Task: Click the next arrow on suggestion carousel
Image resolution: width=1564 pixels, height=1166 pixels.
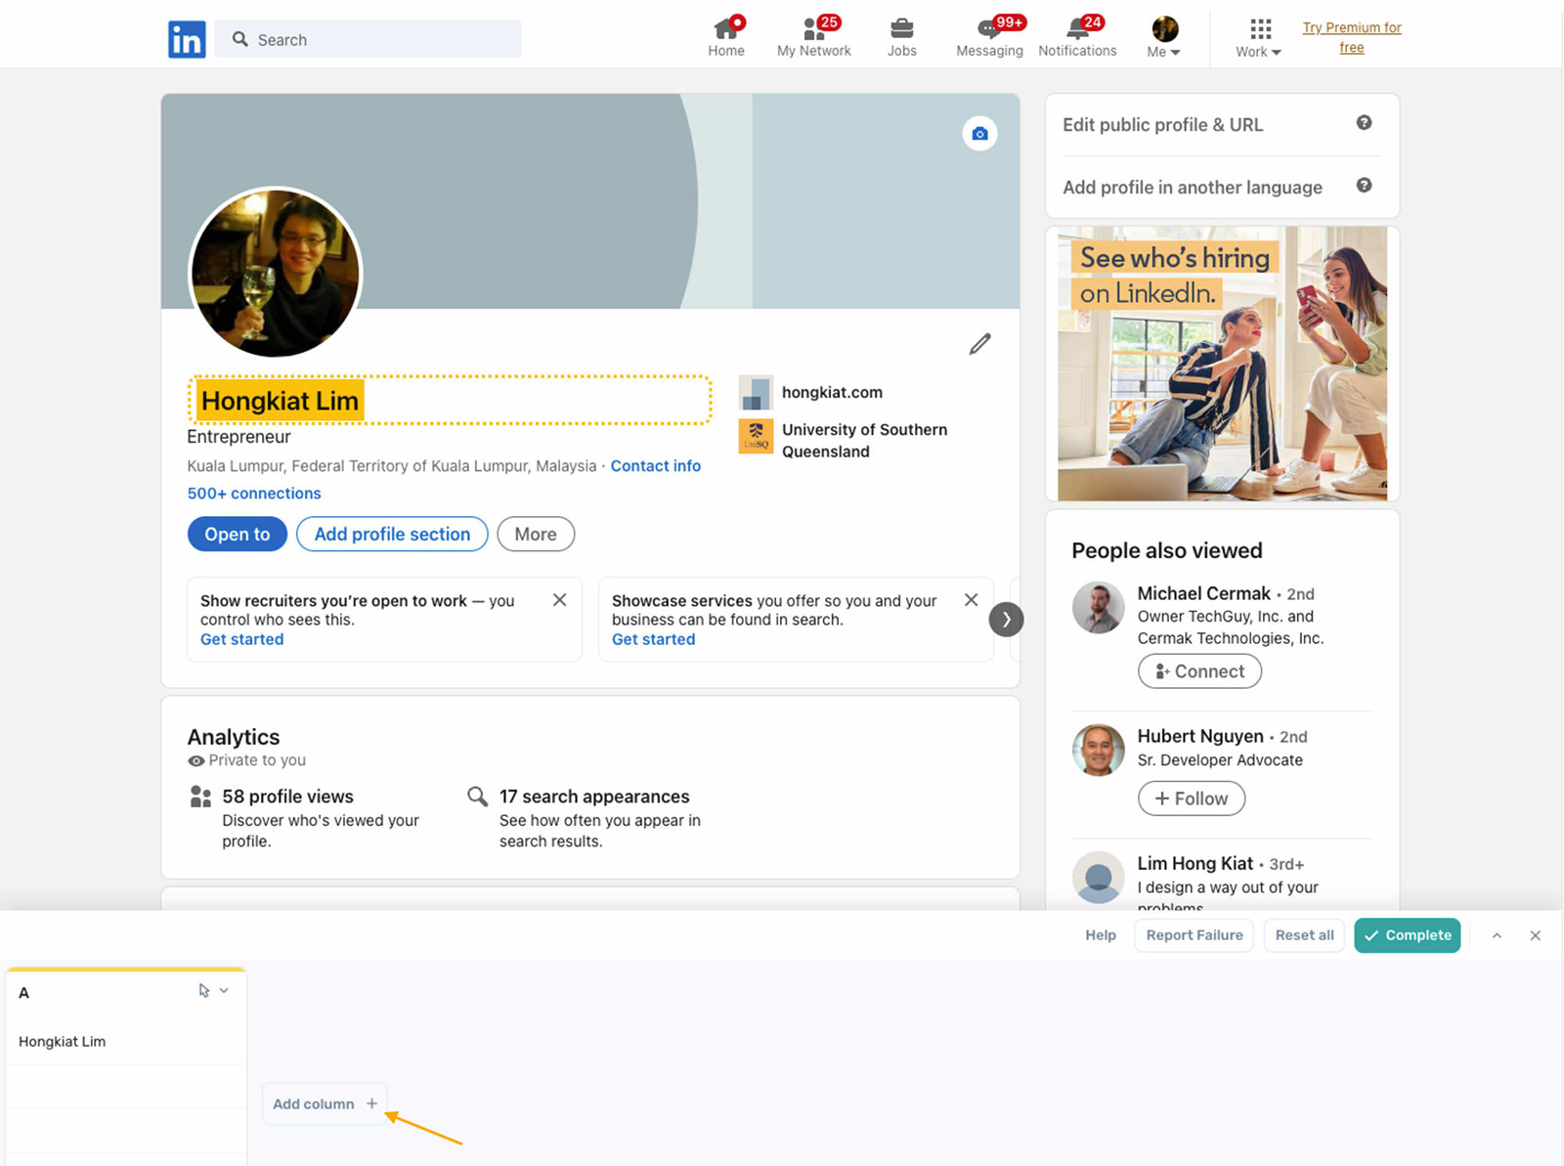Action: [1006, 620]
